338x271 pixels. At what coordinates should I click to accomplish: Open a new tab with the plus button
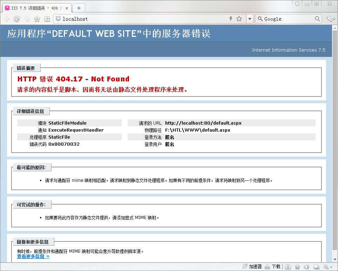(79, 8)
